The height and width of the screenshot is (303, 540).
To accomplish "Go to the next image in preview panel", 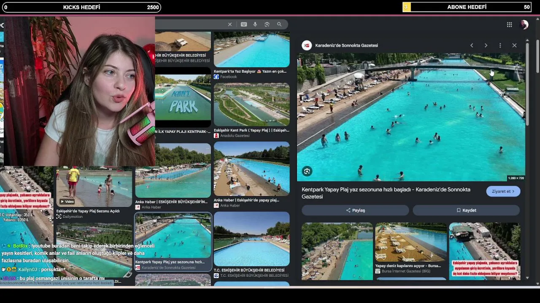I will (x=486, y=45).
